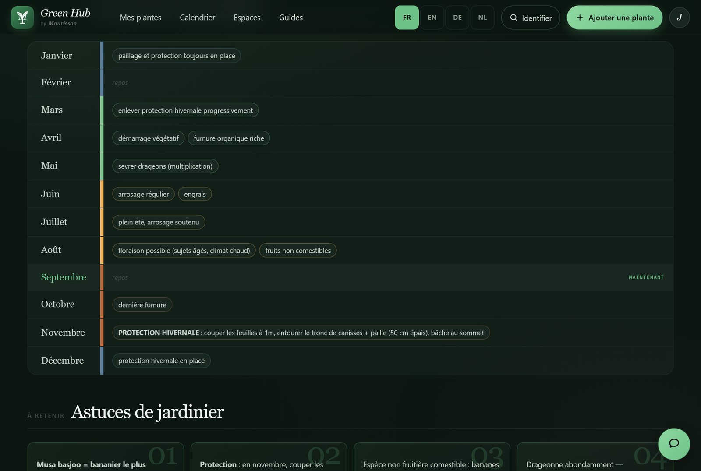Click the magnifier icon in Identifier button

click(514, 18)
